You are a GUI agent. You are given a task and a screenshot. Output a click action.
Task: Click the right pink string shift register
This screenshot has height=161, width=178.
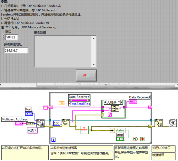(x=150, y=107)
